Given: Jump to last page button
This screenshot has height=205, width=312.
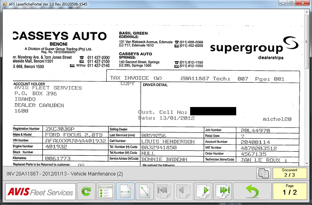Looking at the screenshot, I should click(x=223, y=192).
